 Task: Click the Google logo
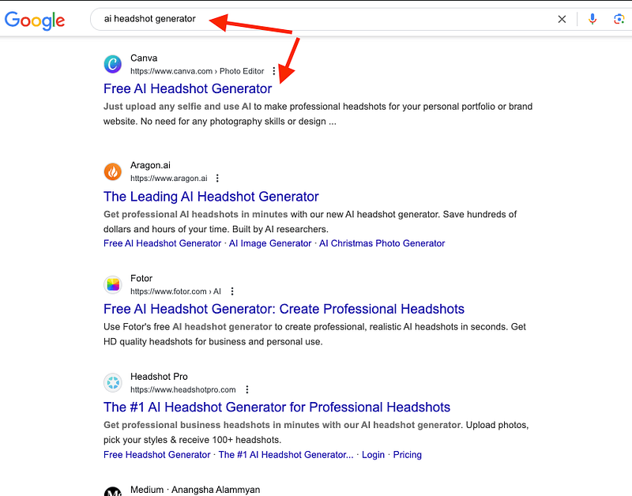(35, 20)
